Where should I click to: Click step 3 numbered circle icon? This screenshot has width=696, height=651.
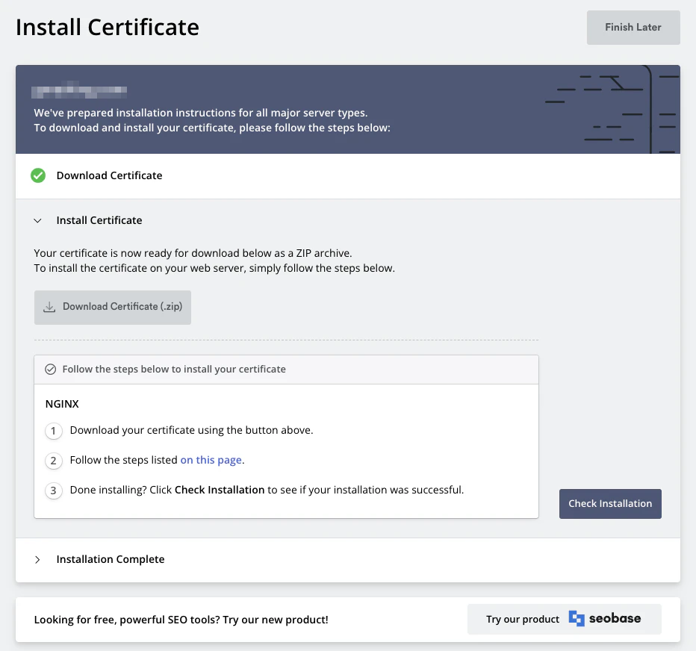(53, 490)
